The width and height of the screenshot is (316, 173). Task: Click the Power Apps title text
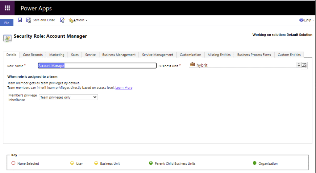point(36,8)
